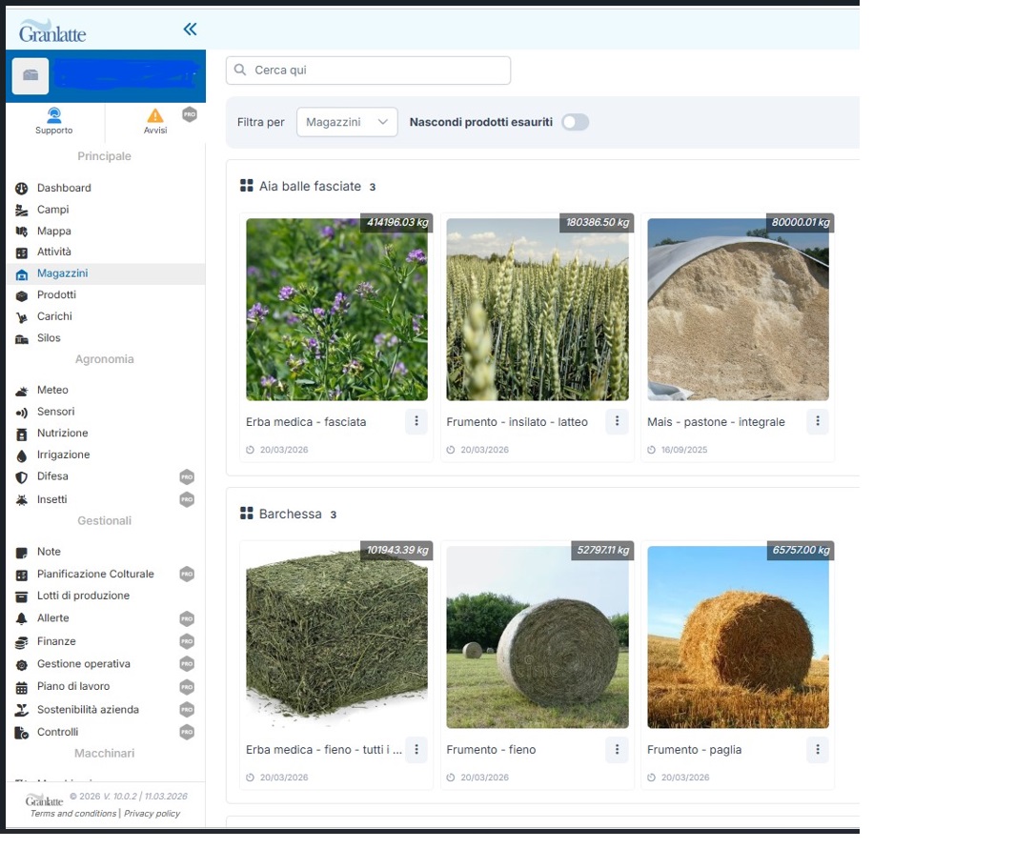The image size is (1015, 849).
Task: Select Meteo in Agronomia section
Action: 52,391
